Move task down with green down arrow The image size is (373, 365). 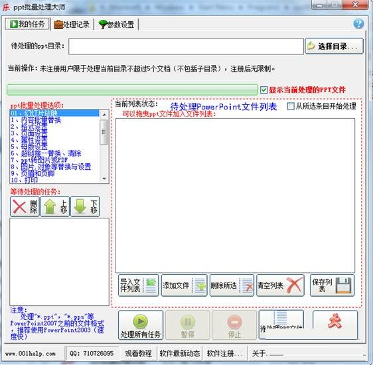click(x=85, y=206)
